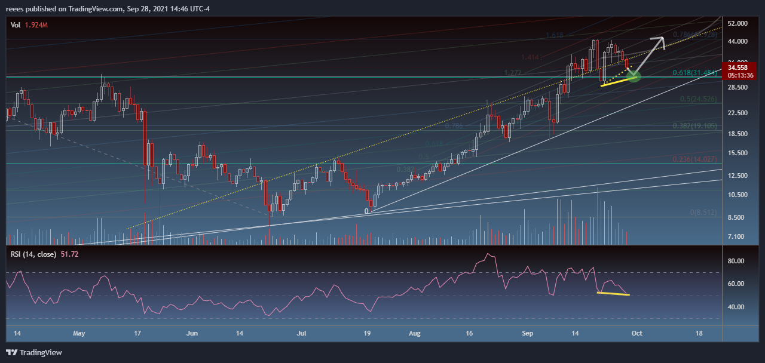Click the 'Vol' indicator label

pyautogui.click(x=16, y=25)
